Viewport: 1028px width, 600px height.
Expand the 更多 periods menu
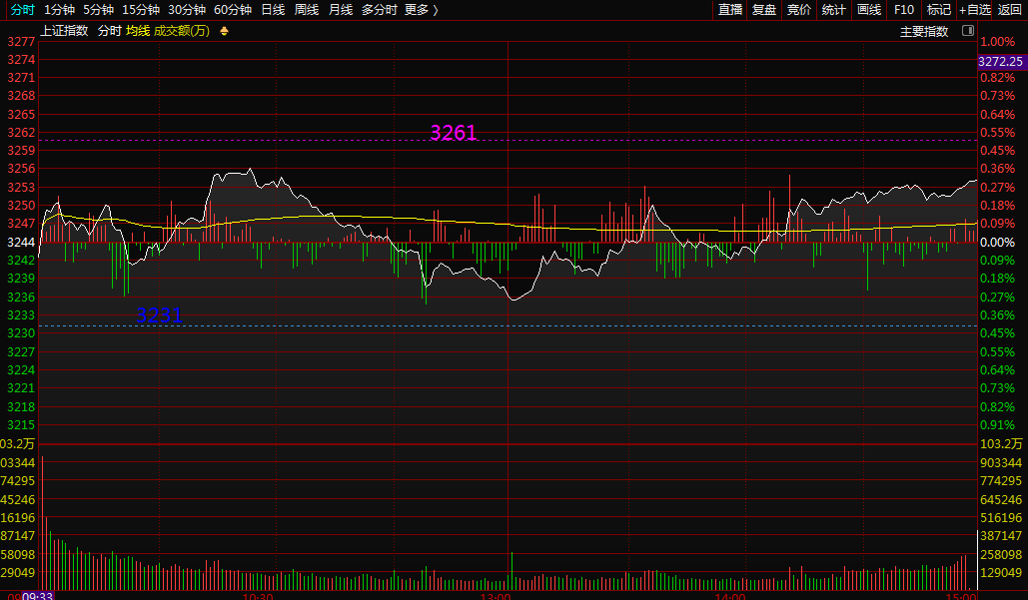coord(421,9)
